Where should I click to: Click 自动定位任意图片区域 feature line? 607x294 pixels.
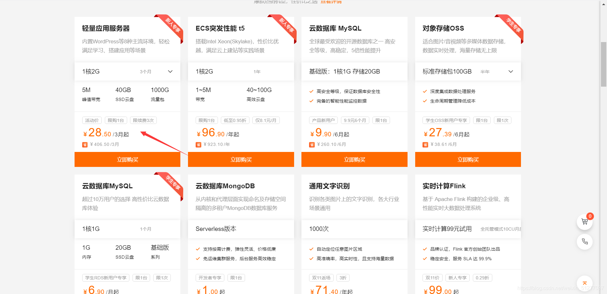coord(336,249)
